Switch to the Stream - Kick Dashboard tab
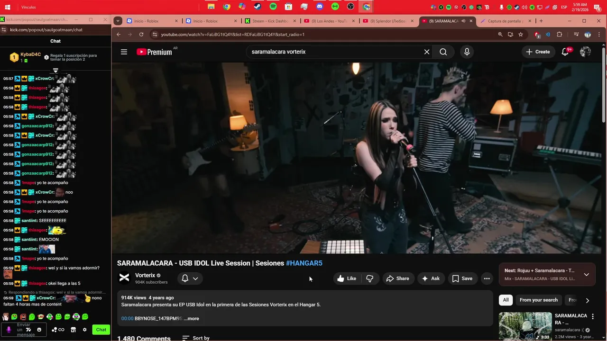The width and height of the screenshot is (607, 341). click(269, 21)
